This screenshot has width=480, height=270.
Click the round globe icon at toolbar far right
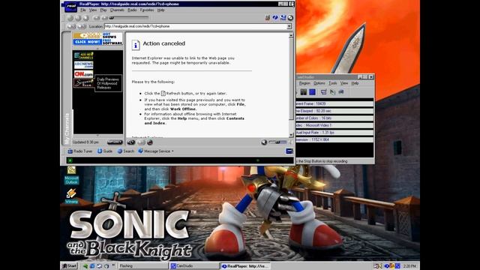(x=290, y=18)
